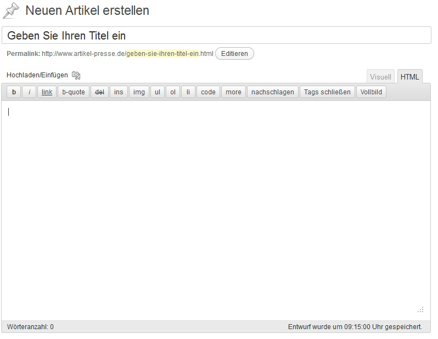Click the pushpin icon beside the page heading
The height and width of the screenshot is (339, 438).
pyautogui.click(x=11, y=11)
